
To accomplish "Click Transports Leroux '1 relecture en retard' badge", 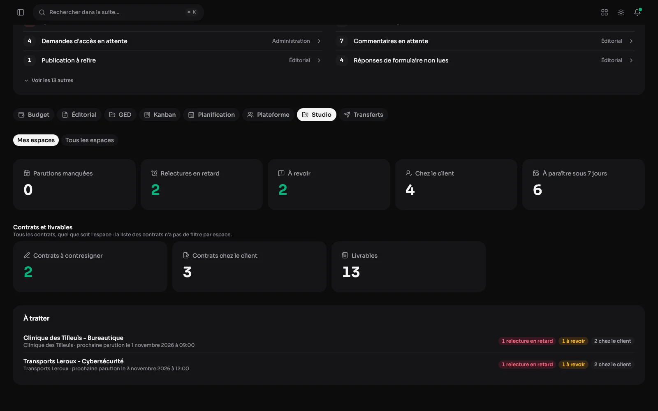I will 527,365.
